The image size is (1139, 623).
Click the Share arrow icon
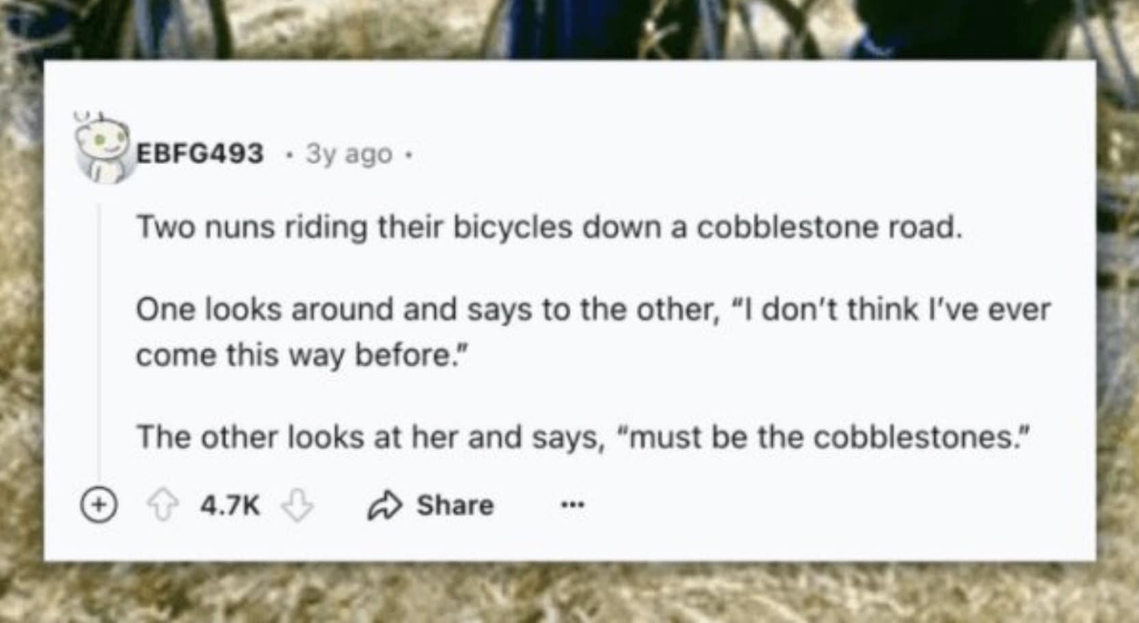[384, 506]
